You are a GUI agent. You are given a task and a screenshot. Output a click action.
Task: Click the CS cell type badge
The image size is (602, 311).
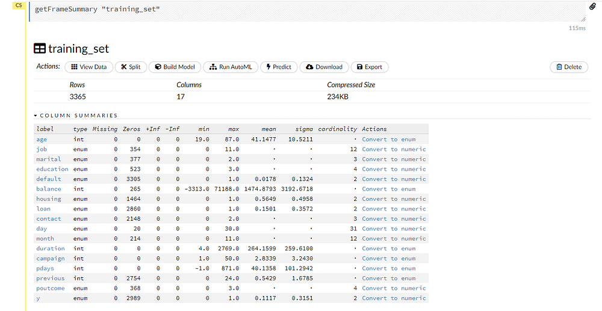click(19, 6)
